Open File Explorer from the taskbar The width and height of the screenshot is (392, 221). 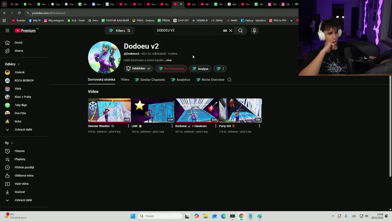tap(205, 216)
